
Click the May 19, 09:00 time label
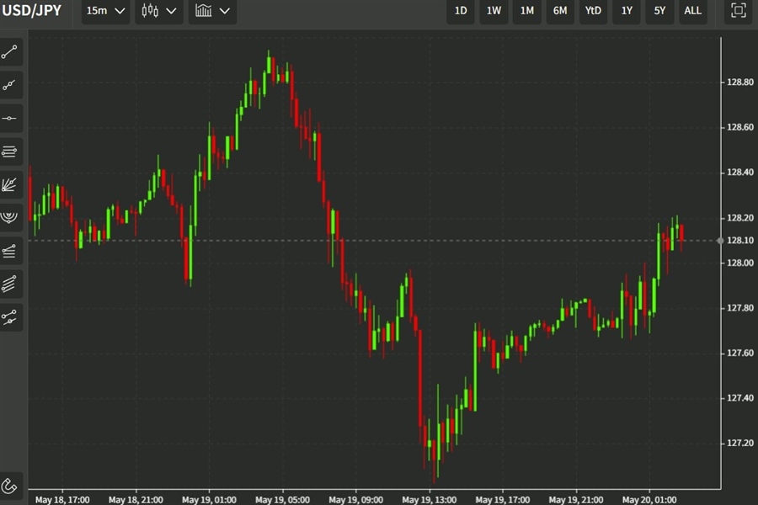(x=356, y=500)
